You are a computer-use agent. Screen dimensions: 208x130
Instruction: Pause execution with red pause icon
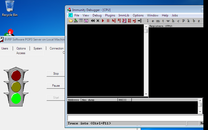pos(108,21)
